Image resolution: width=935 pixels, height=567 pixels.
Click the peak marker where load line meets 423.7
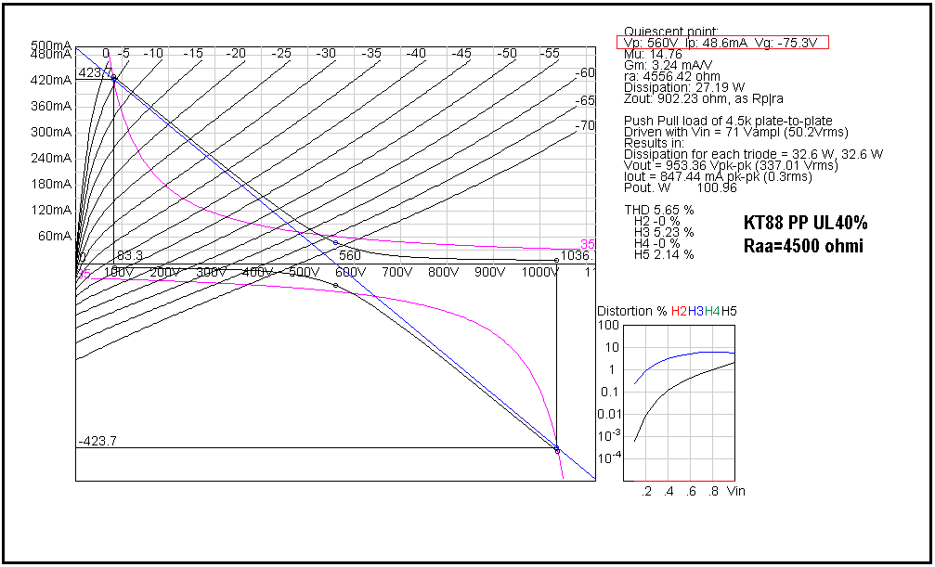pyautogui.click(x=114, y=79)
